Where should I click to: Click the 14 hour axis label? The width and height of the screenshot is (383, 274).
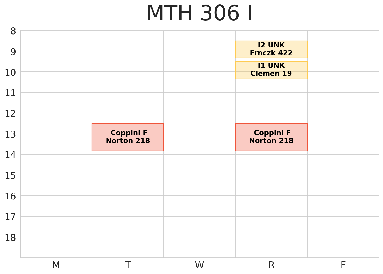pos(11,155)
